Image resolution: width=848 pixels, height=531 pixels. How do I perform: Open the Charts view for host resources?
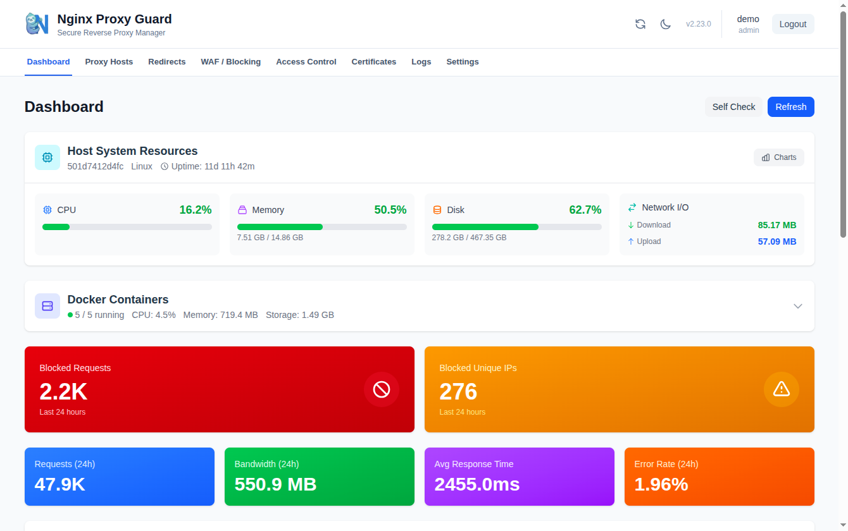[x=779, y=157]
